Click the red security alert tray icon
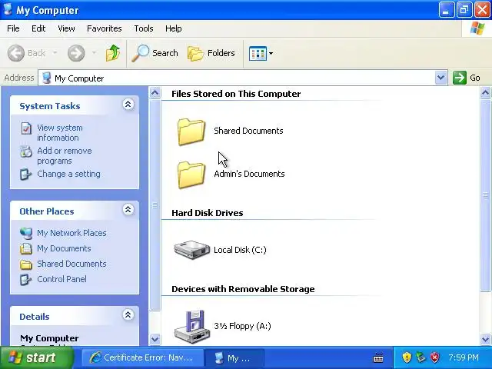 click(435, 357)
